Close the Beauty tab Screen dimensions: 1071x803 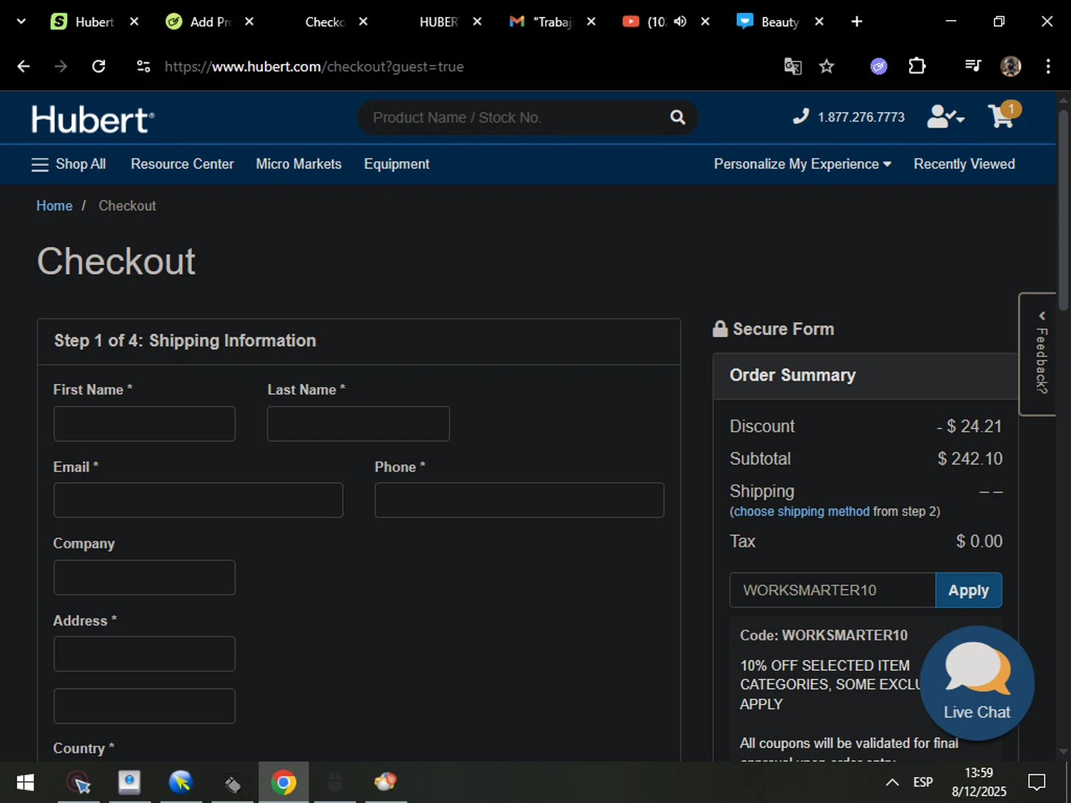click(819, 21)
